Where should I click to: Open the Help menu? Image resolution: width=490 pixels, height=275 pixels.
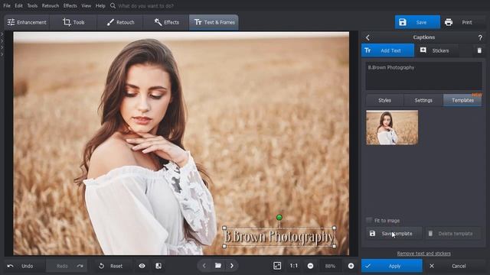click(100, 5)
